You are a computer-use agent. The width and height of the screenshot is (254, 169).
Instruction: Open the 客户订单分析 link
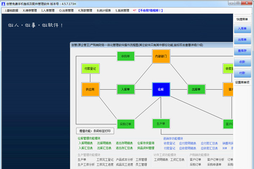(215, 160)
